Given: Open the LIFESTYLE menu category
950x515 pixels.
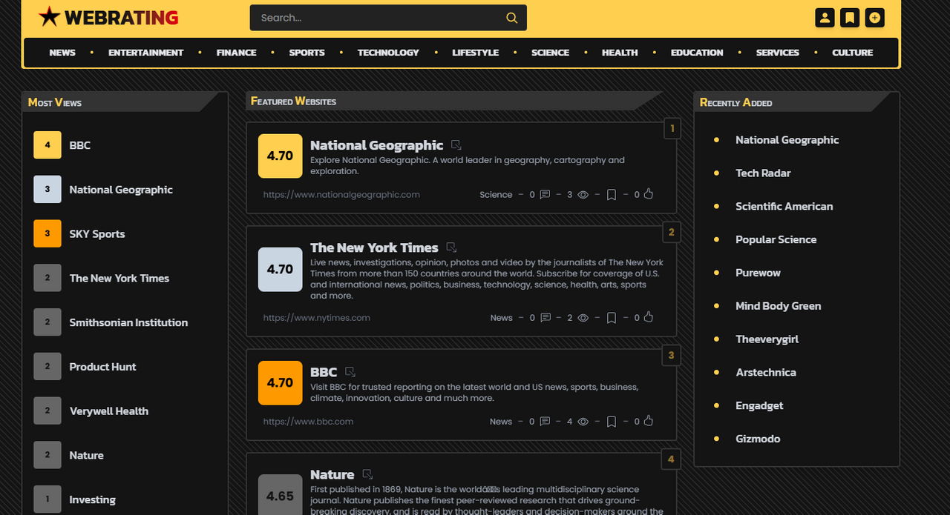Looking at the screenshot, I should (x=475, y=53).
